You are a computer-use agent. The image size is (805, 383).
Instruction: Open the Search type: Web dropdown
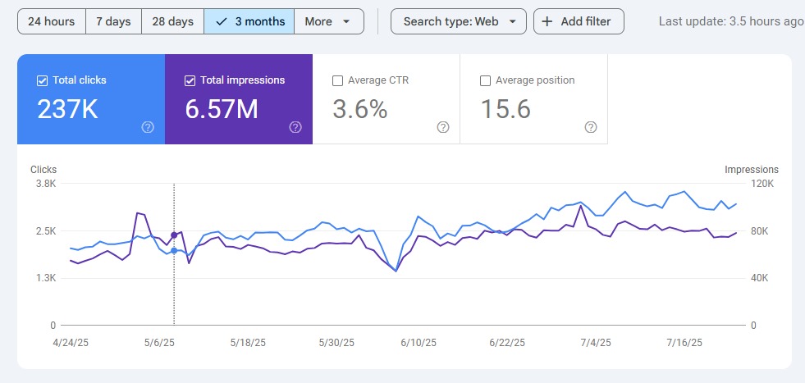(x=458, y=21)
